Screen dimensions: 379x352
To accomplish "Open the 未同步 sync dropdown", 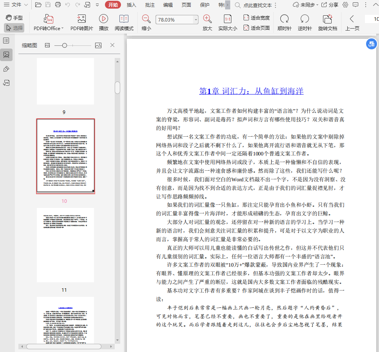I will tap(305, 5).
